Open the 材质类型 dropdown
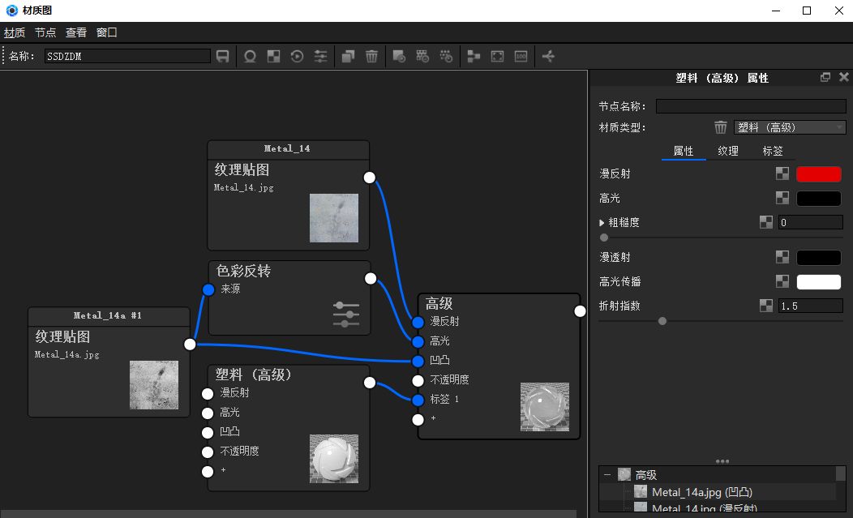The image size is (853, 518). pos(790,127)
